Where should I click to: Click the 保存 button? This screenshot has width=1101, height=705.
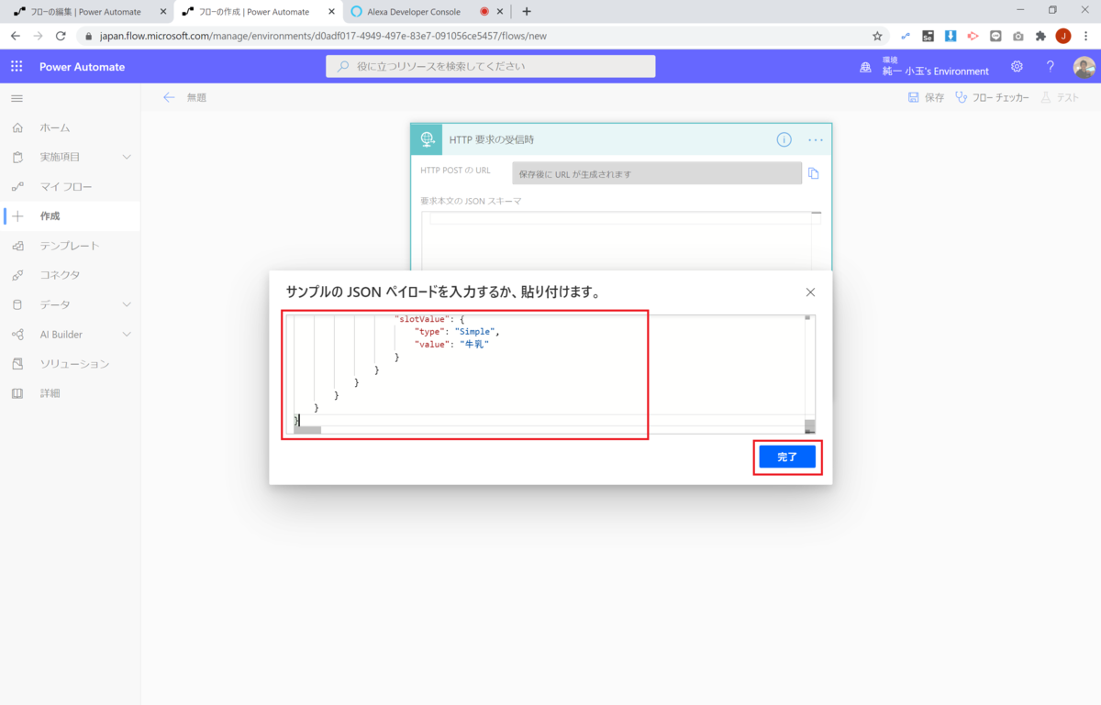(x=926, y=97)
